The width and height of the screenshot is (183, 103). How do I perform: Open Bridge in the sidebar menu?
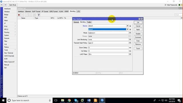6,15
